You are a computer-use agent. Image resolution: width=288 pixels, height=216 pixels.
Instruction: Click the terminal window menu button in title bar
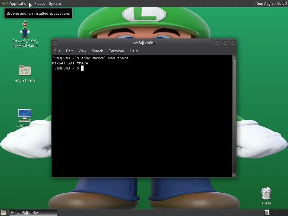point(55,42)
